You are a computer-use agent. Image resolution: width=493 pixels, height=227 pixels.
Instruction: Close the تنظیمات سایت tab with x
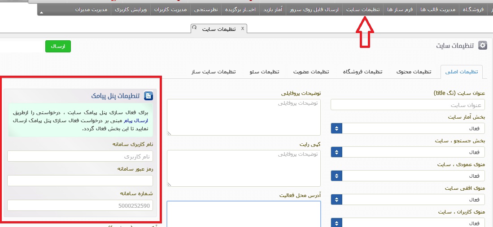242,29
